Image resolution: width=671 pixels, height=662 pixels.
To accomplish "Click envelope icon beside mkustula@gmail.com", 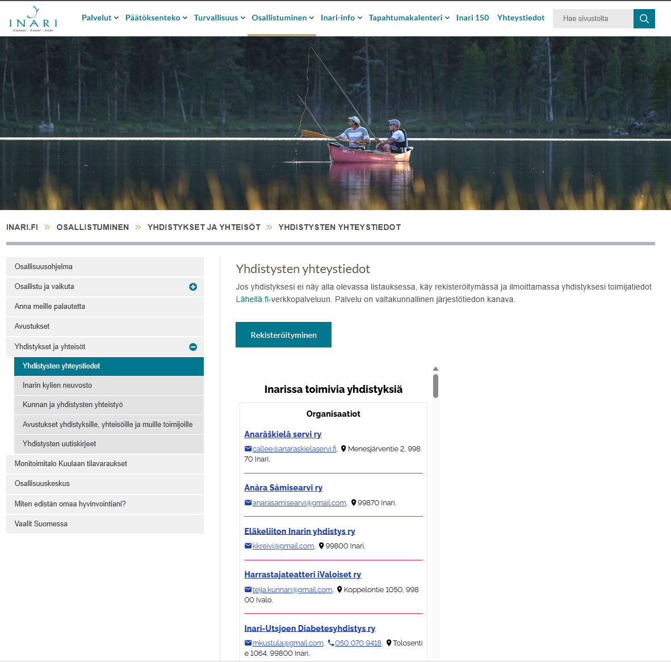I will click(x=248, y=643).
